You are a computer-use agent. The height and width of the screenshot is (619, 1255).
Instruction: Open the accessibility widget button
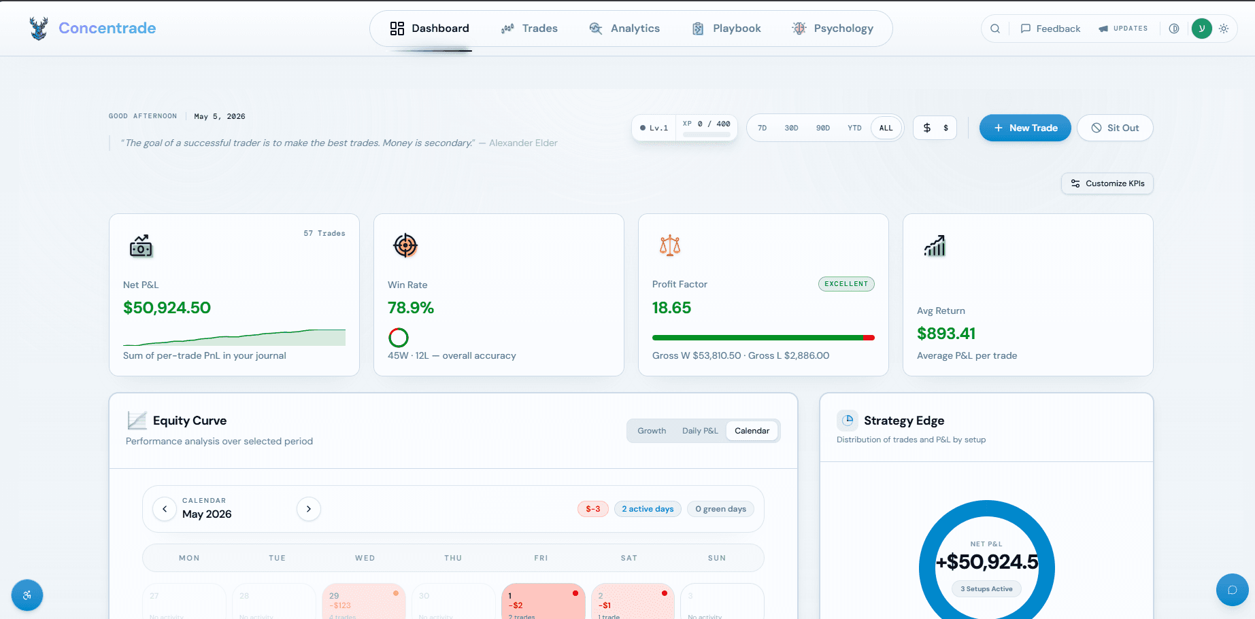(27, 595)
